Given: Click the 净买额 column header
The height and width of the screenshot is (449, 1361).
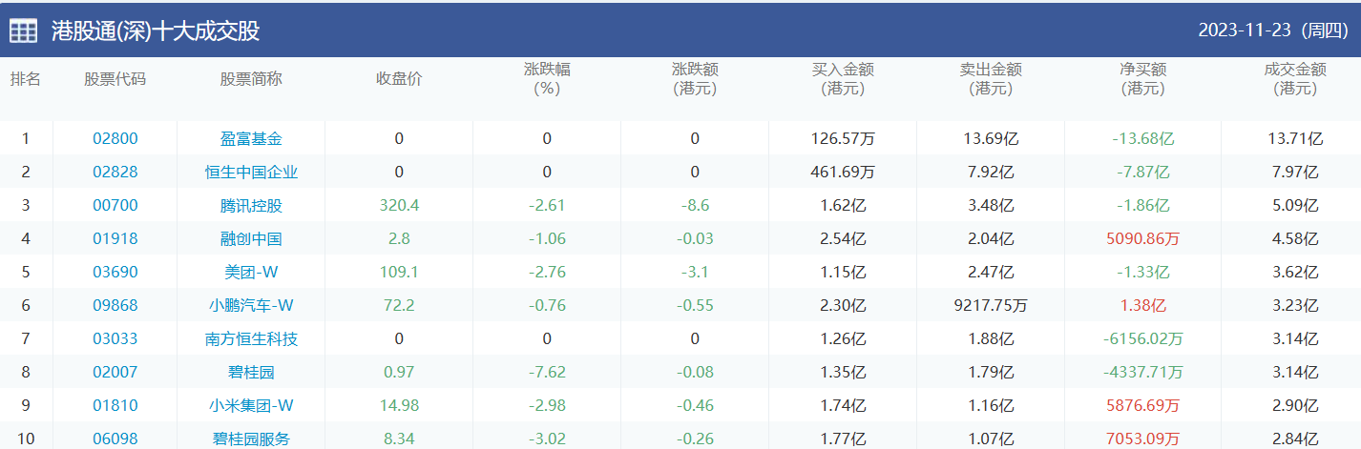Looking at the screenshot, I should pyautogui.click(x=1142, y=78).
